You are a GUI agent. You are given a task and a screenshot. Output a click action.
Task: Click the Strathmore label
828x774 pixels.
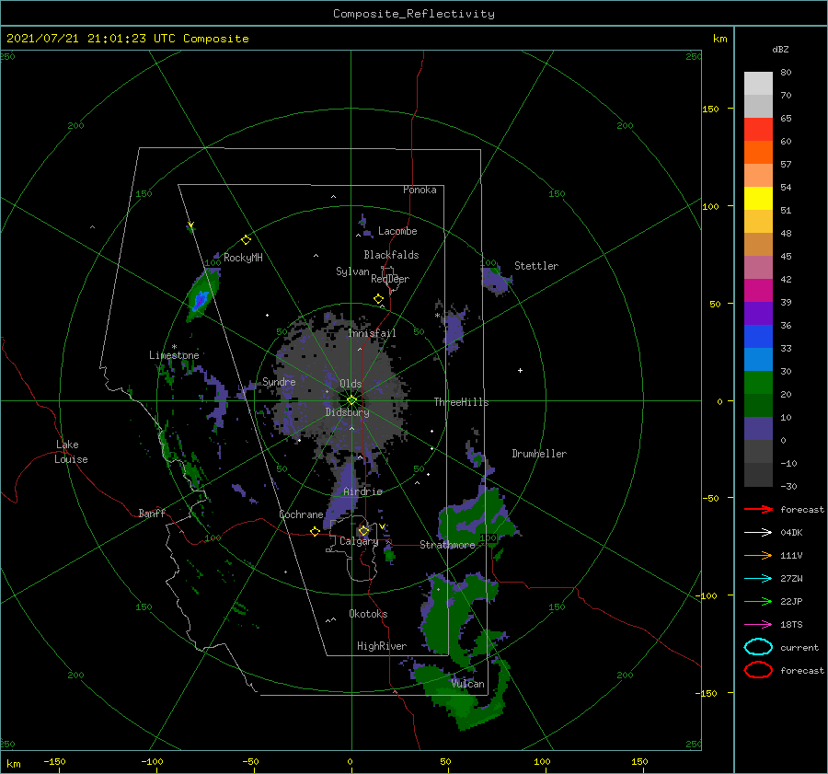[x=447, y=545]
